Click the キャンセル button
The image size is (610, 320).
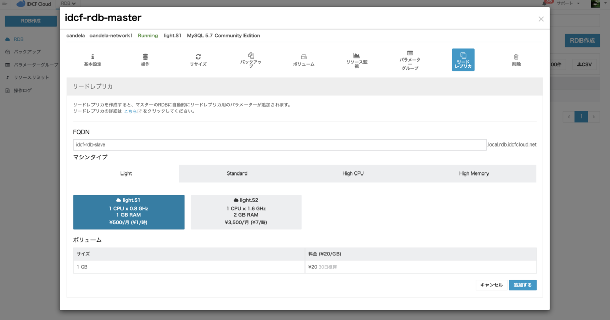tap(492, 285)
